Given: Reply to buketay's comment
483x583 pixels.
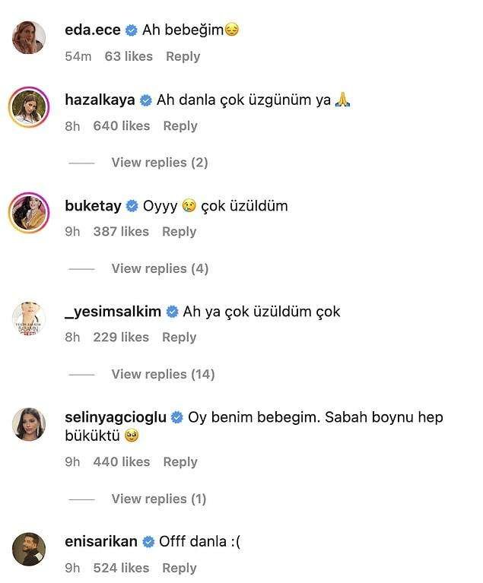Looking at the screenshot, I should coord(180,232).
